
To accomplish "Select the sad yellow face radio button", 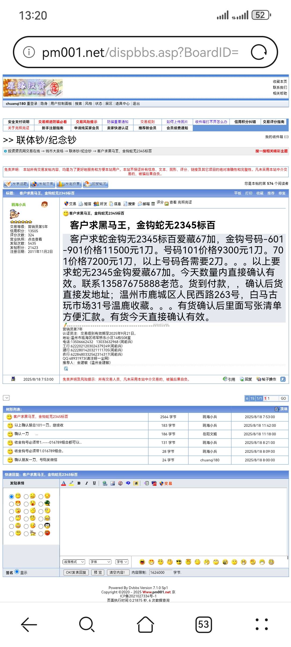I will pos(12,534).
